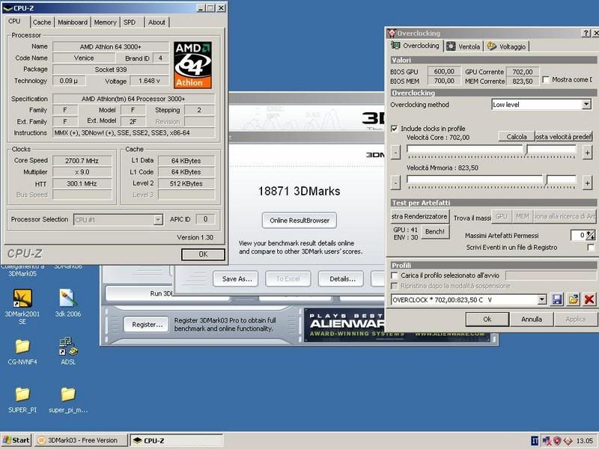Viewport: 599px width, 449px height.
Task: Click Save As... in 3DMark results
Action: click(236, 278)
